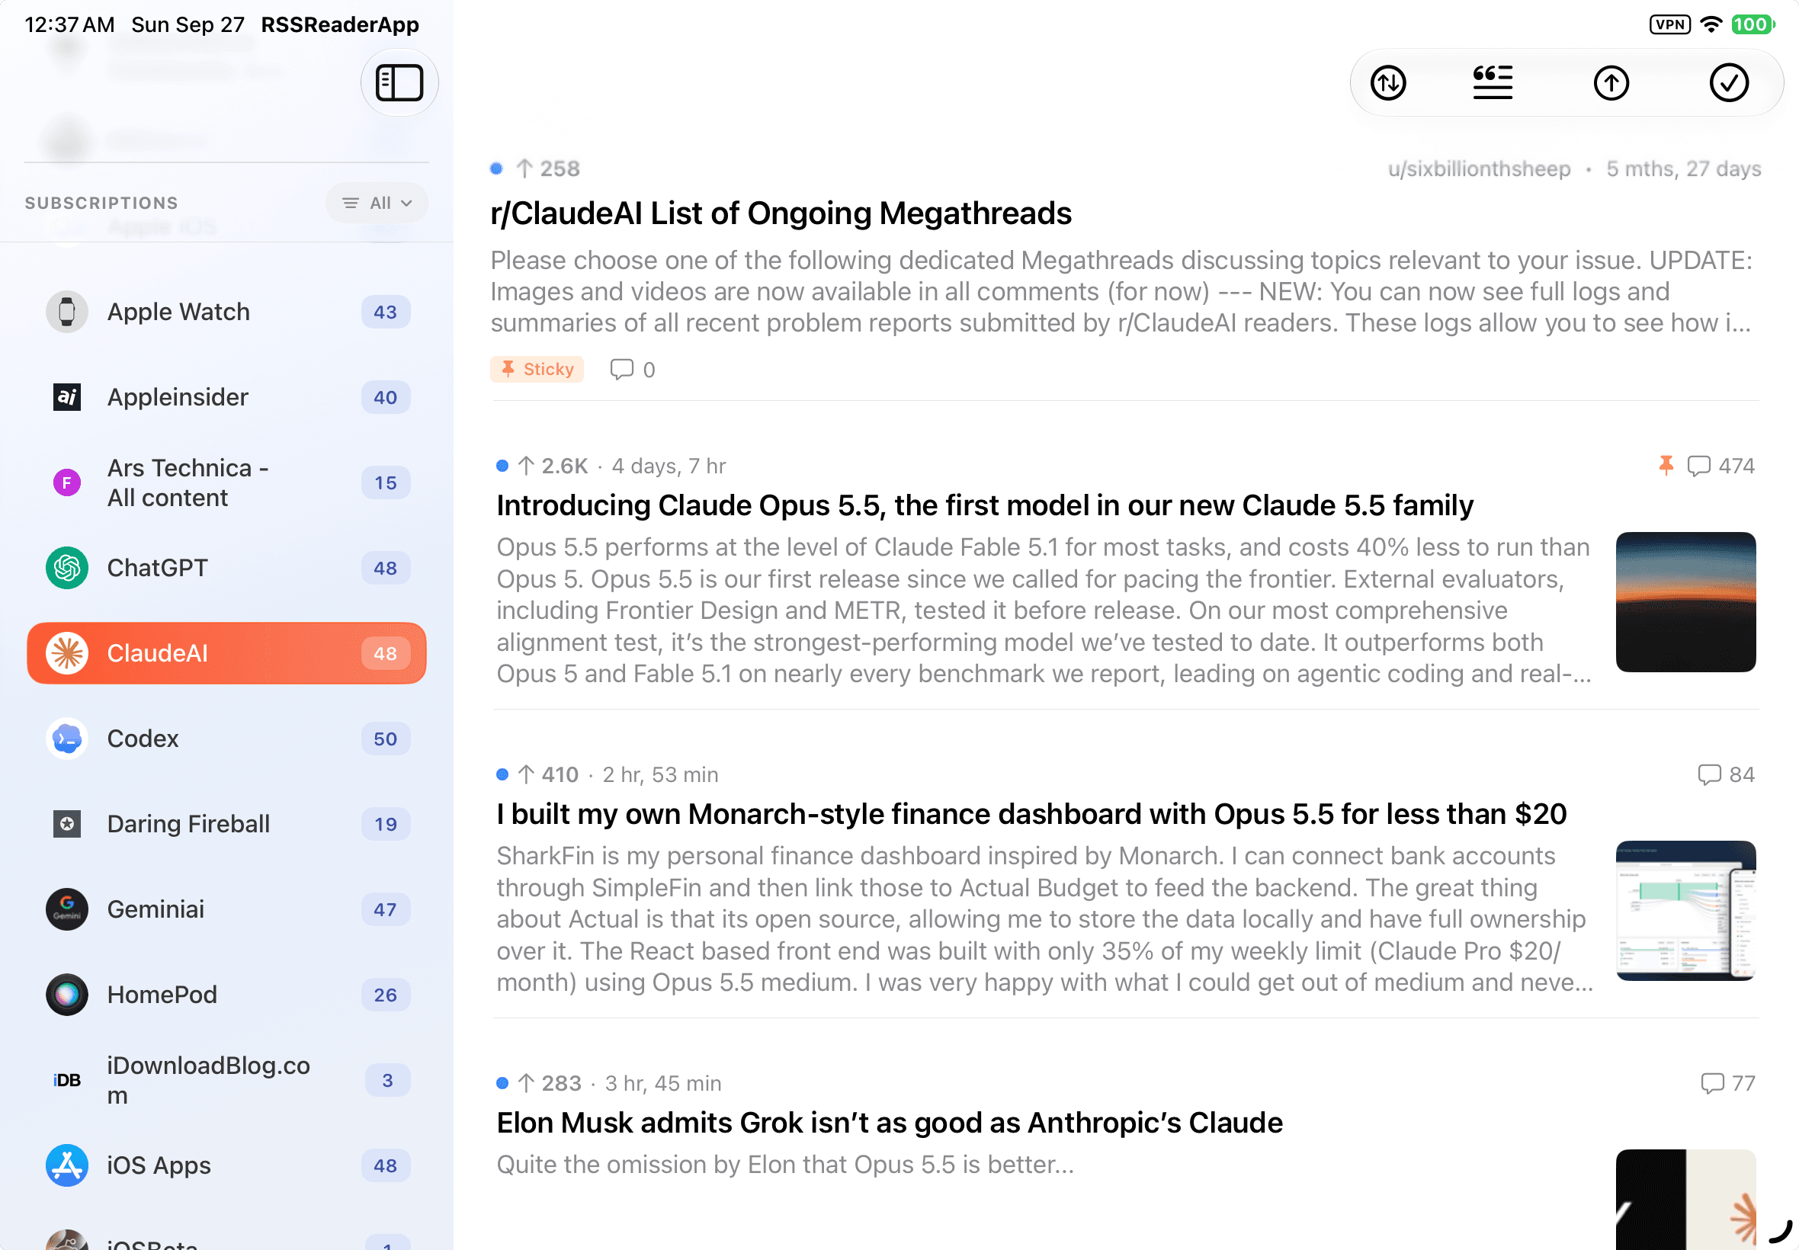Tap the 84 comments icon
Image resolution: width=1799 pixels, height=1250 pixels.
(1709, 774)
